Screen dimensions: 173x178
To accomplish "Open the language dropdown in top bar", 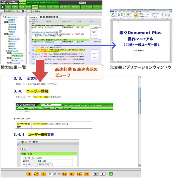I will tap(82, 2).
